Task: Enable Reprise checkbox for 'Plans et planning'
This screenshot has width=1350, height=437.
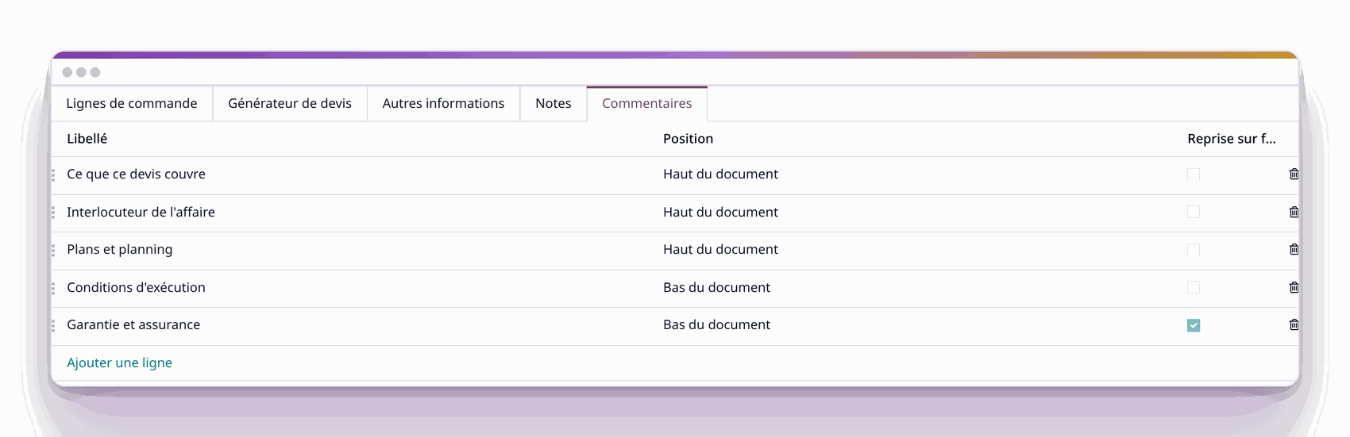Action: (x=1194, y=250)
